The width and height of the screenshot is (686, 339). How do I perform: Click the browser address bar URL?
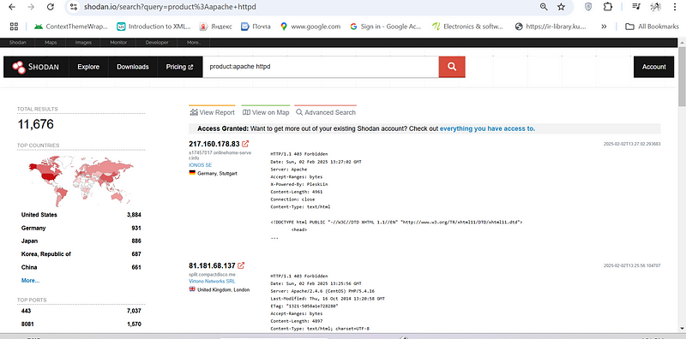point(170,7)
